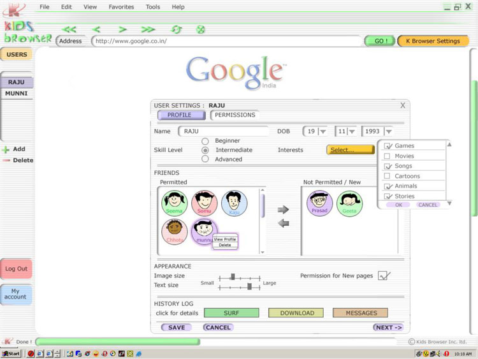Click the fast-forward double arrow icon

148,29
